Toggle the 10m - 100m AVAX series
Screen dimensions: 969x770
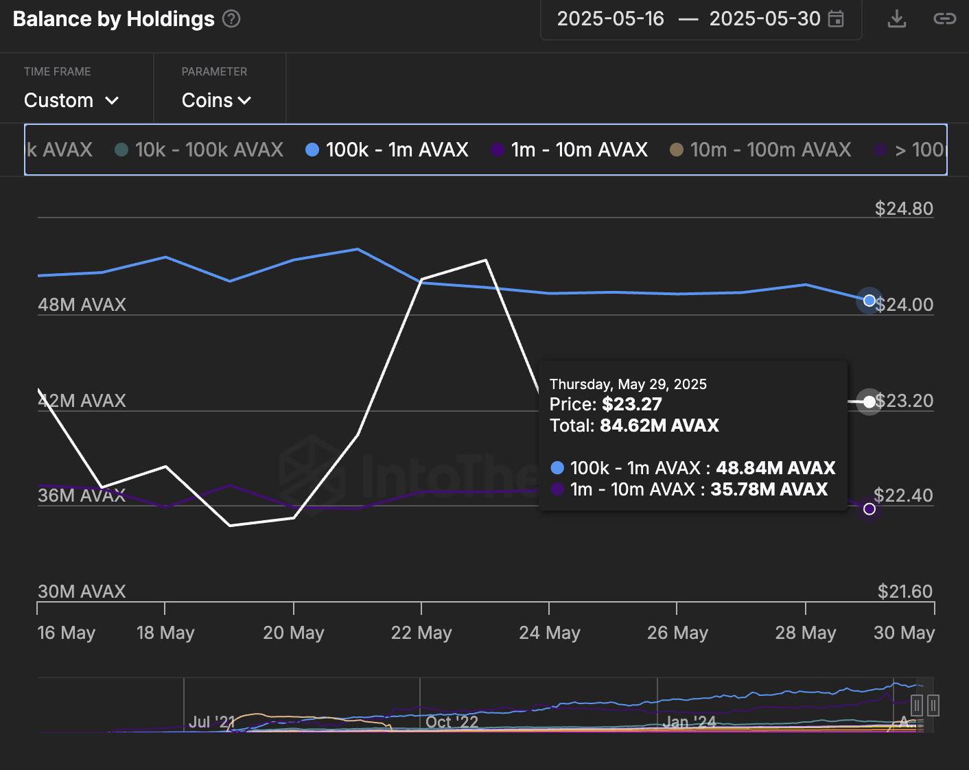[x=760, y=150]
